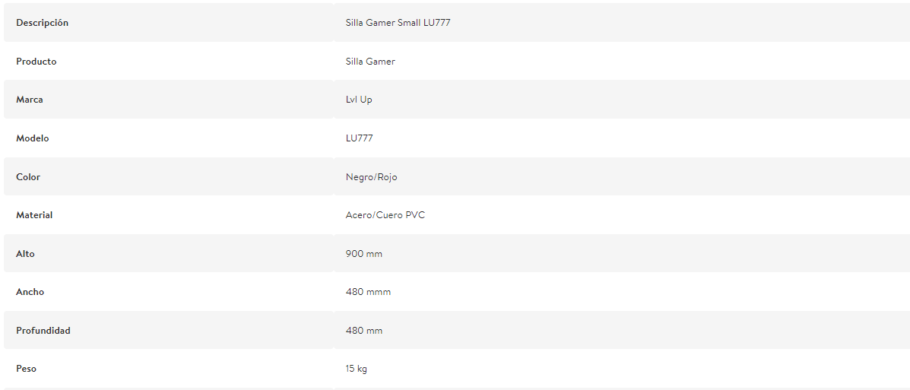Select the Color row label
The width and height of the screenshot is (910, 390).
pyautogui.click(x=28, y=177)
